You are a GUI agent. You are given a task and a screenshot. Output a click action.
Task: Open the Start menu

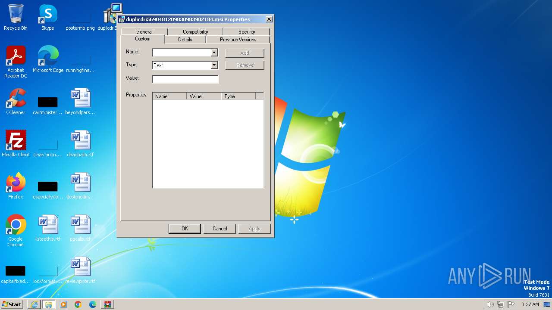coord(12,304)
